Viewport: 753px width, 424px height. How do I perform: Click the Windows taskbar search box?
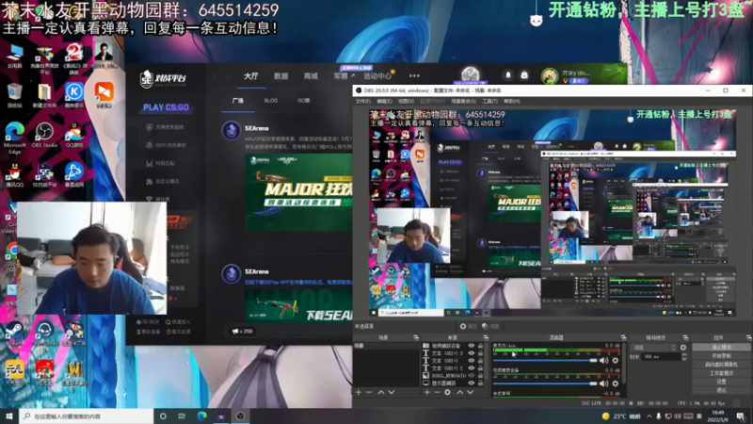[87, 416]
